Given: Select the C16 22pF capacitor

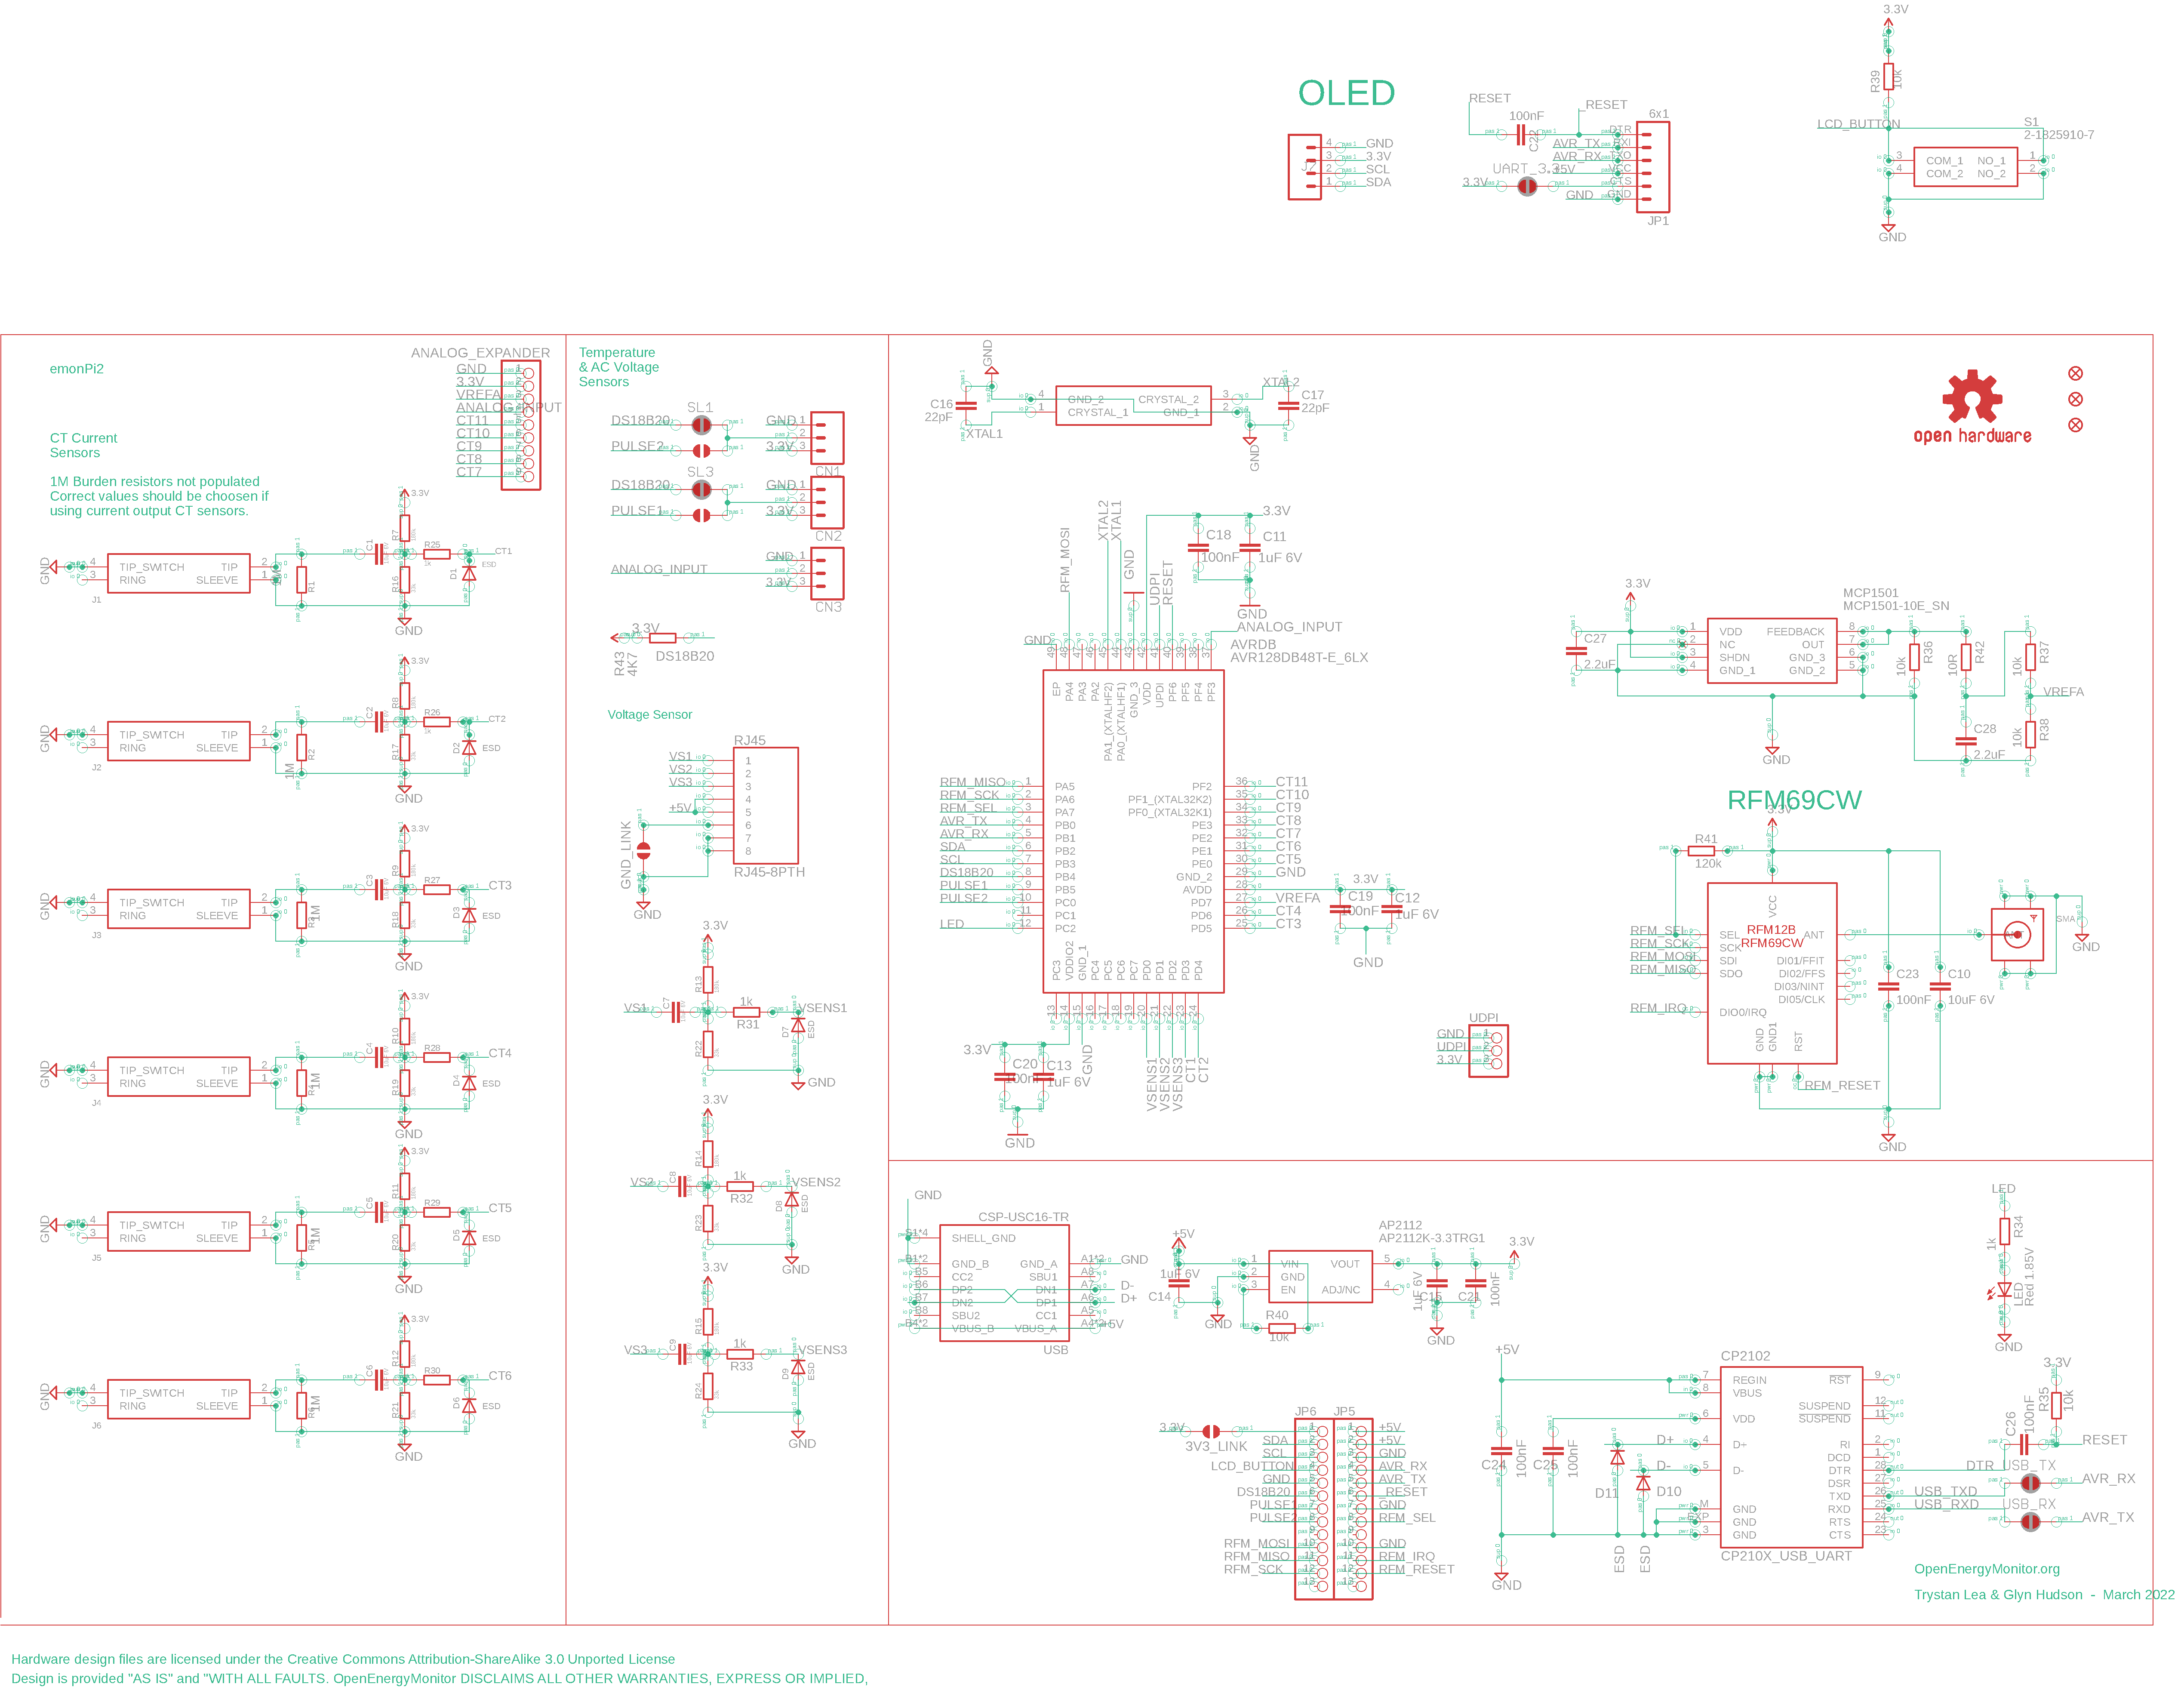Looking at the screenshot, I should pyautogui.click(x=965, y=406).
